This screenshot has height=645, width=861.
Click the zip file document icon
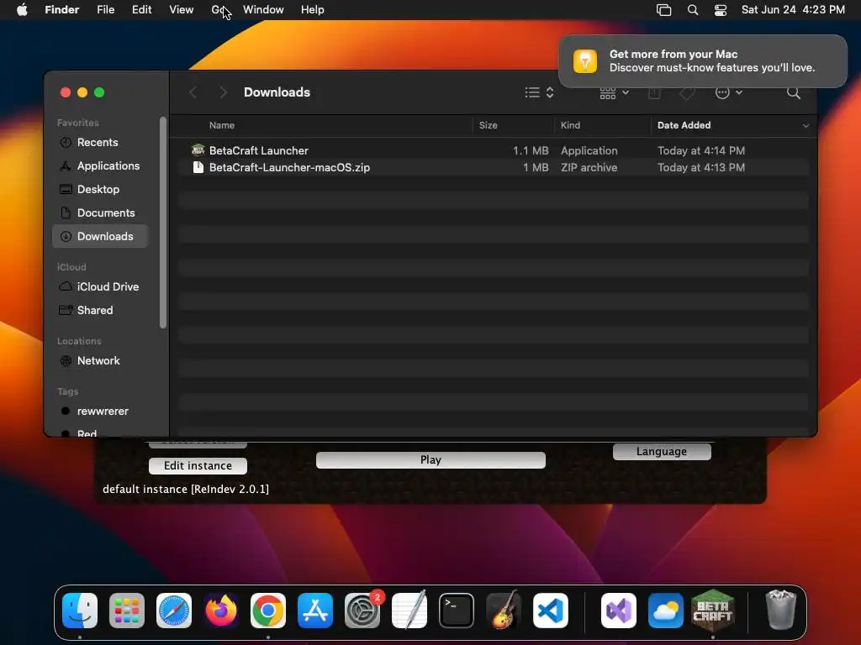[x=198, y=167]
